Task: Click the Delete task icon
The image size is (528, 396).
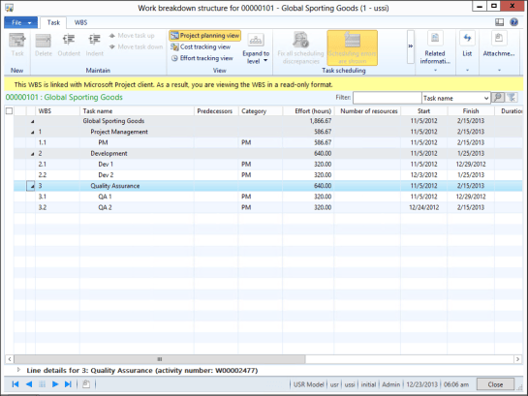Action: pyautogui.click(x=44, y=45)
